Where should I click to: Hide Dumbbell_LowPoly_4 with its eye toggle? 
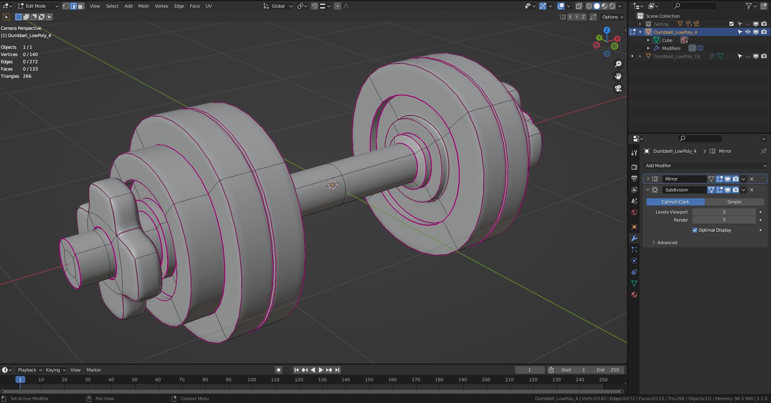tap(748, 32)
